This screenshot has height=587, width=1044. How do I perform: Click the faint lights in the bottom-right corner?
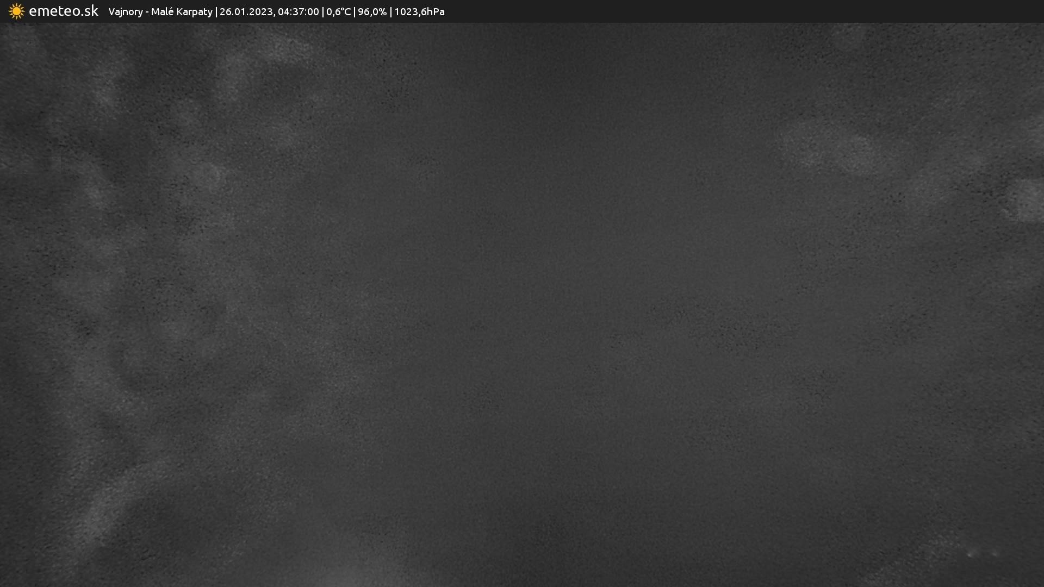coord(982,553)
